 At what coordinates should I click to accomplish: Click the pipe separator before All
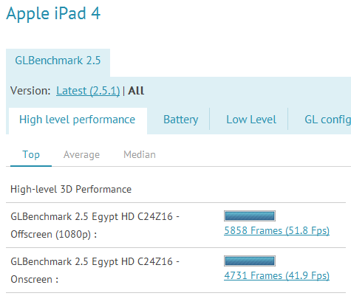tap(123, 91)
